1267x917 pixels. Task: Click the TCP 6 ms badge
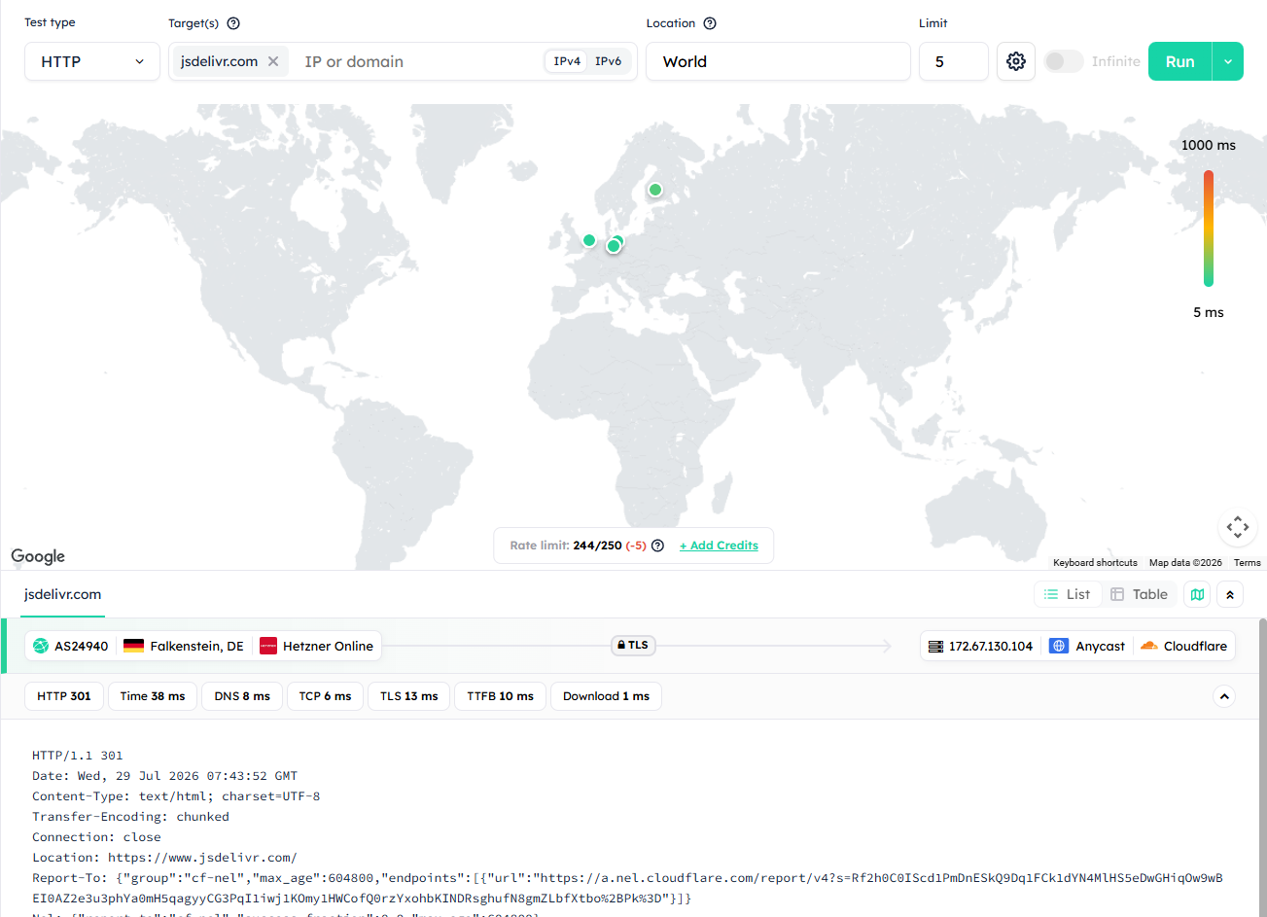pos(325,696)
